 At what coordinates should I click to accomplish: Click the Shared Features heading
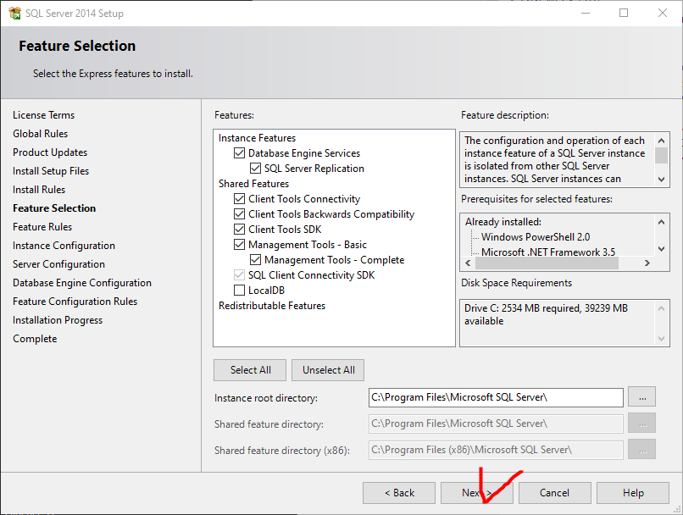(253, 184)
